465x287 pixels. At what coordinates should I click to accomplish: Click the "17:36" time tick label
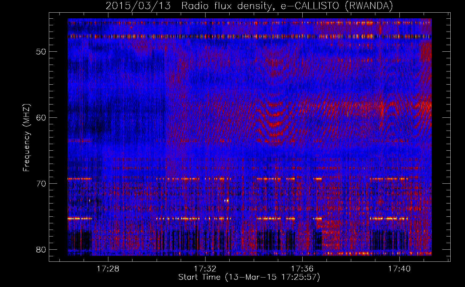click(302, 269)
